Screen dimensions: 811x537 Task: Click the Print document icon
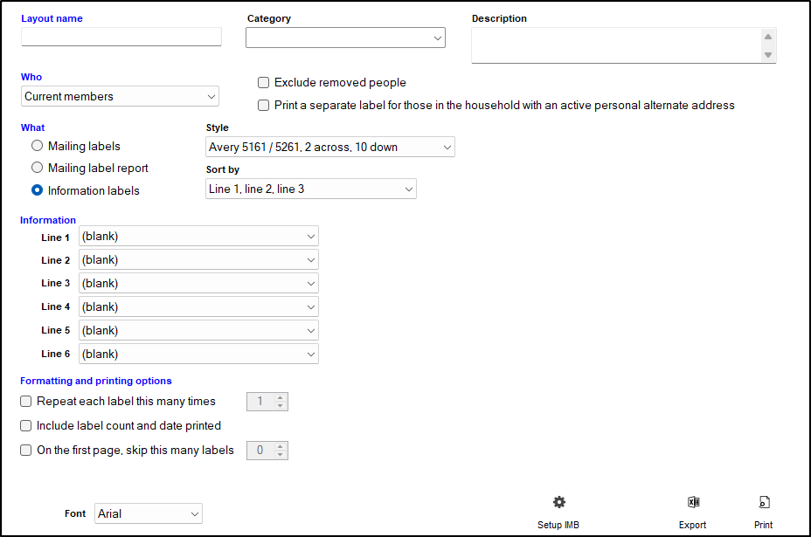[x=763, y=502]
